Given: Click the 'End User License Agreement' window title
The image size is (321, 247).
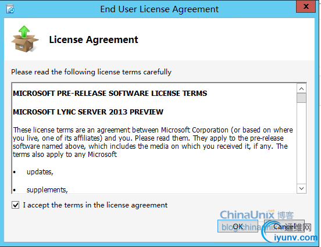Looking at the screenshot, I should pyautogui.click(x=159, y=9).
